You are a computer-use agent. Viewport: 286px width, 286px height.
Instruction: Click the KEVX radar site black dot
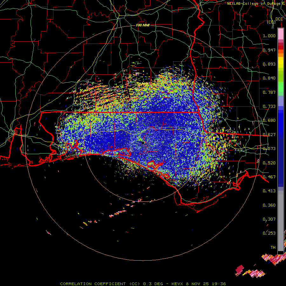pos(143,143)
